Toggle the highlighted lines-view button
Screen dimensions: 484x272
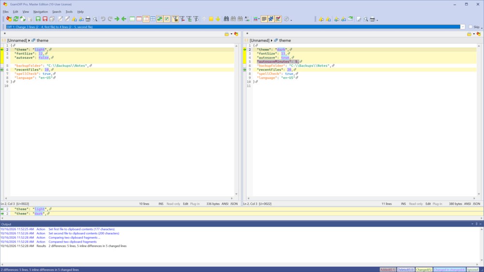(x=264, y=19)
